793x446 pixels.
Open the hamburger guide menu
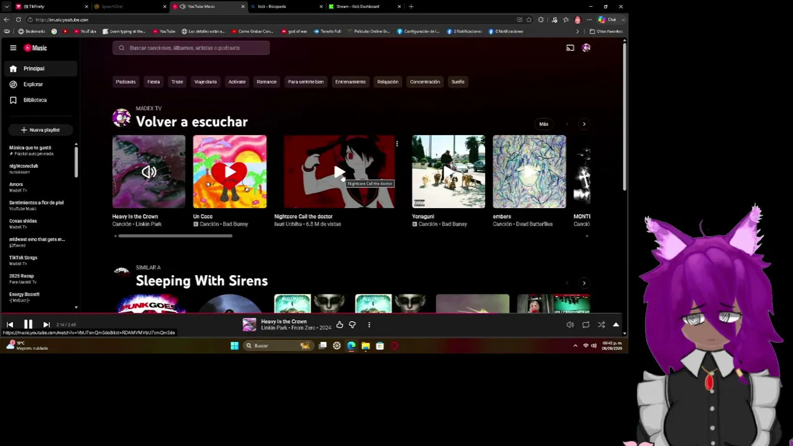(x=13, y=48)
